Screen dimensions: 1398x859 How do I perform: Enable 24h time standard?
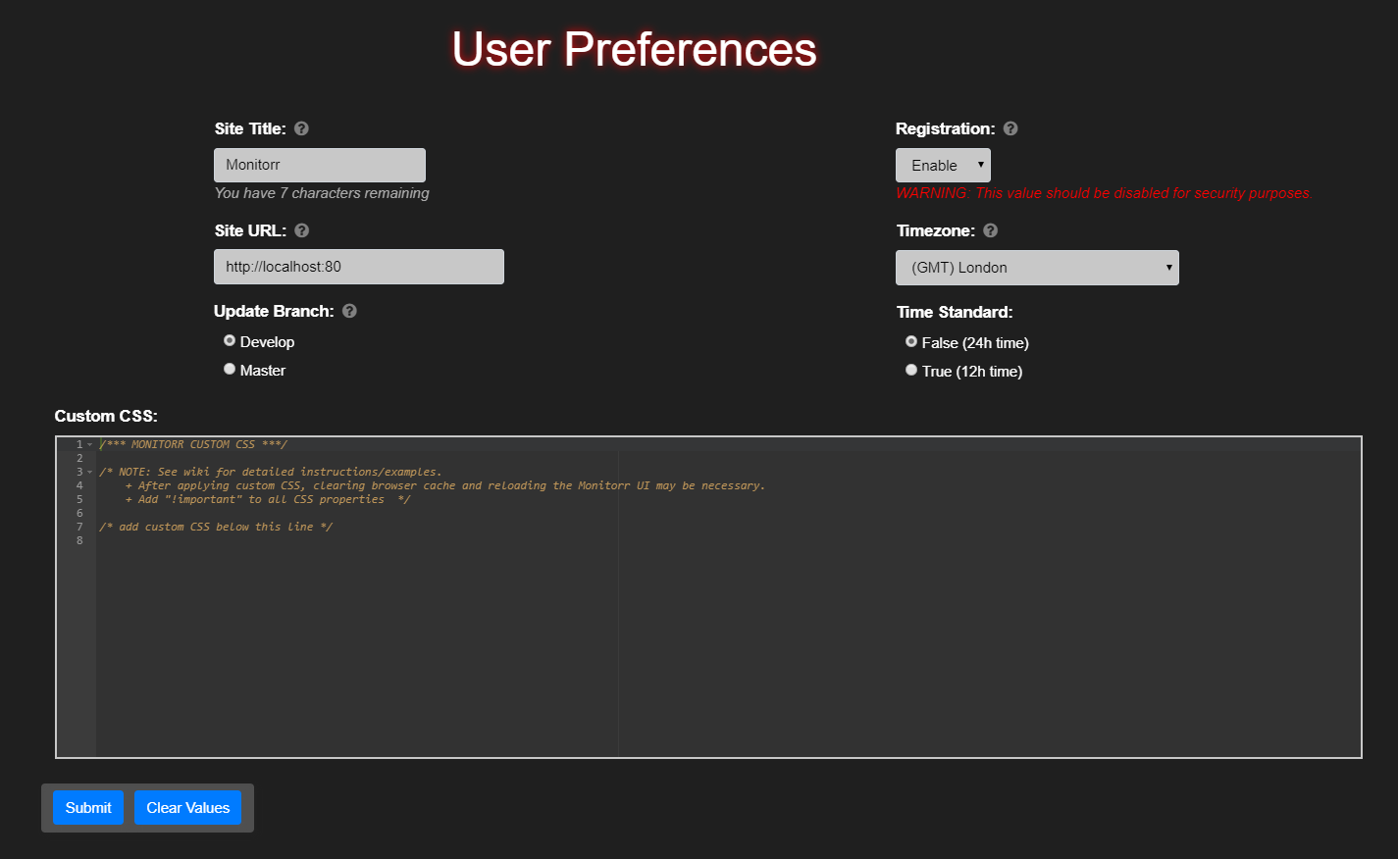(910, 340)
